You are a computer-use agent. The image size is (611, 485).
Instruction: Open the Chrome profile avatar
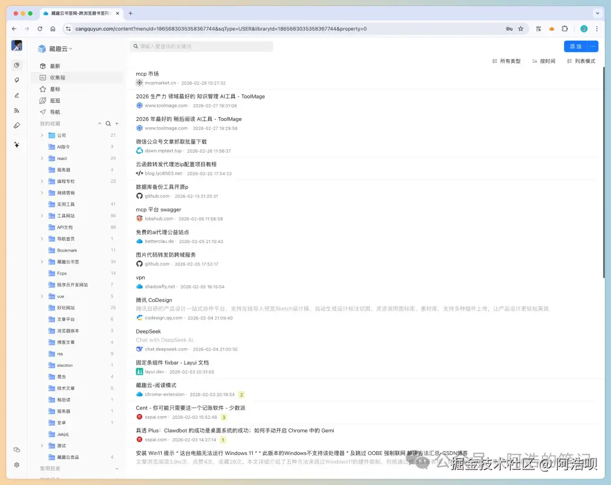click(584, 28)
